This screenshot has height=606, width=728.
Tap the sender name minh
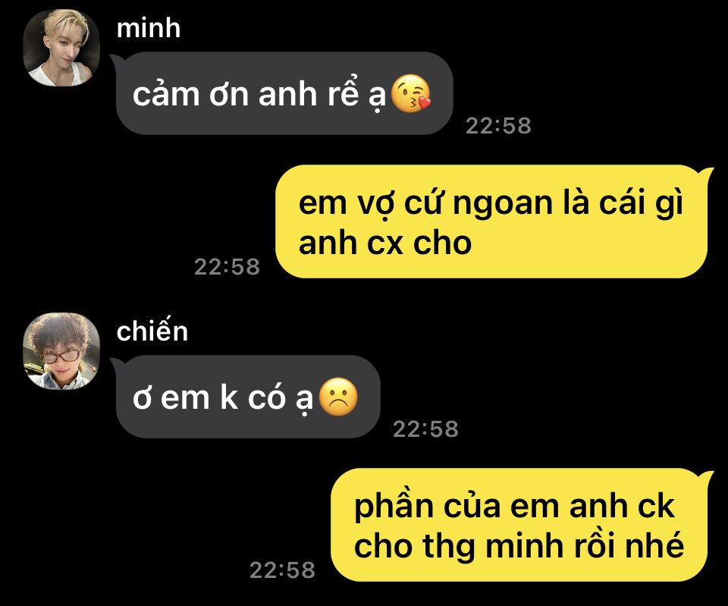click(x=149, y=28)
